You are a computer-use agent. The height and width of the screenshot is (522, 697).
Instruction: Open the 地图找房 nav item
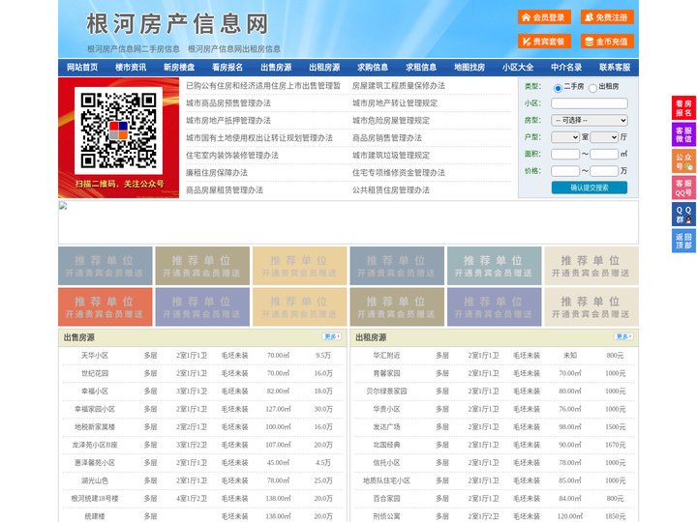click(x=470, y=68)
